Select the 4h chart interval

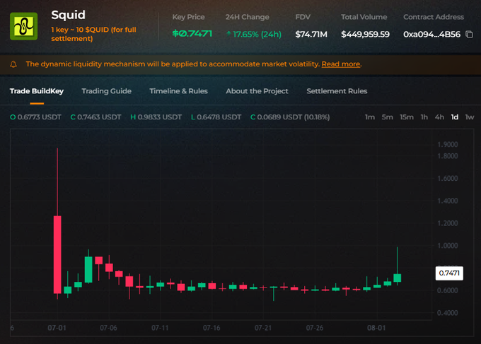click(439, 117)
